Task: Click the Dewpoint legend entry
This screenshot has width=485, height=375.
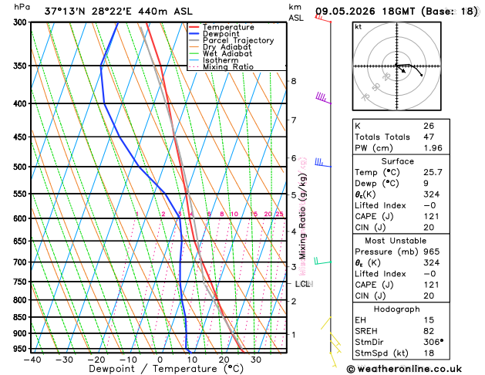Action: tap(214, 34)
